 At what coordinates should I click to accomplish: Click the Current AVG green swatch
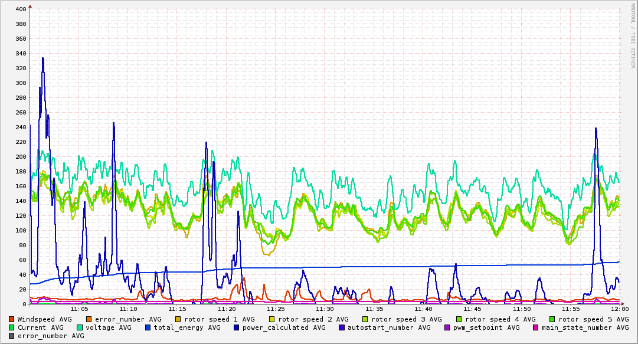pos(11,327)
